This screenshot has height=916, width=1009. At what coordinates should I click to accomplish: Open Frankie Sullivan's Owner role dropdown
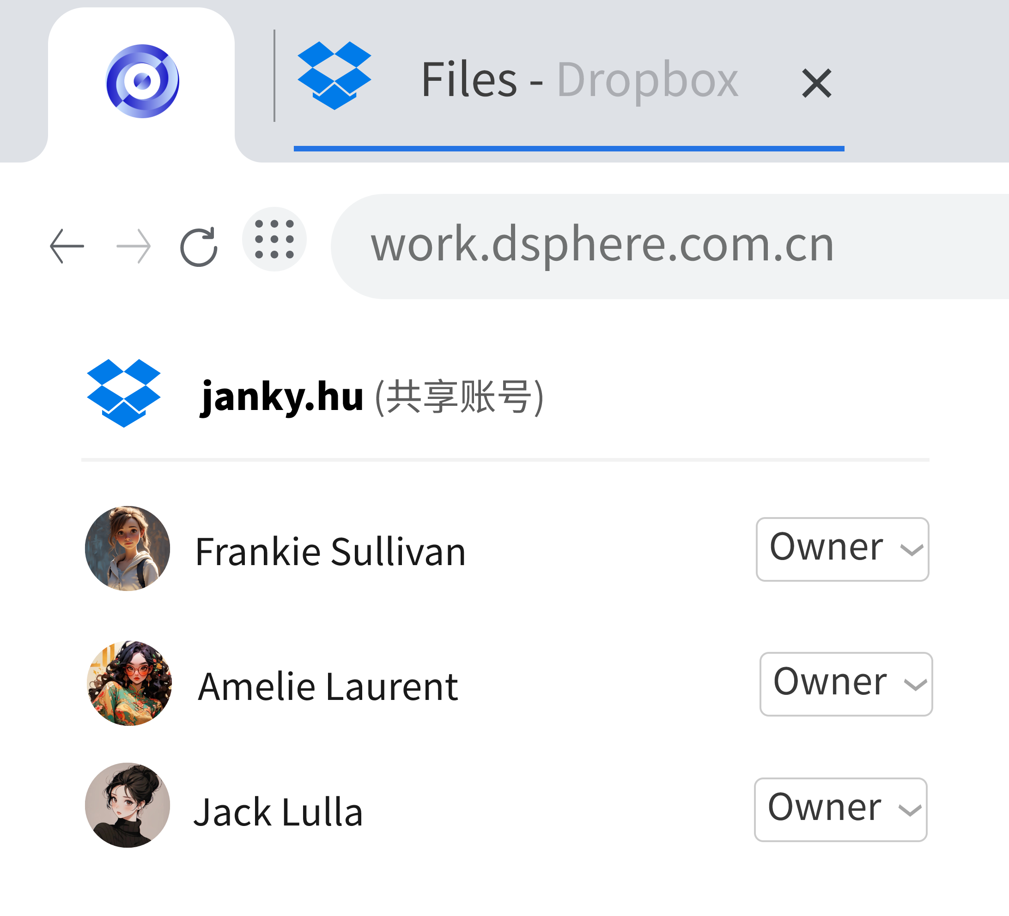842,549
